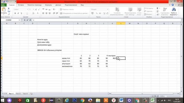The image size is (184, 103).
Task: Switch to the Лист3 sheet tab
Action: pos(25,94)
